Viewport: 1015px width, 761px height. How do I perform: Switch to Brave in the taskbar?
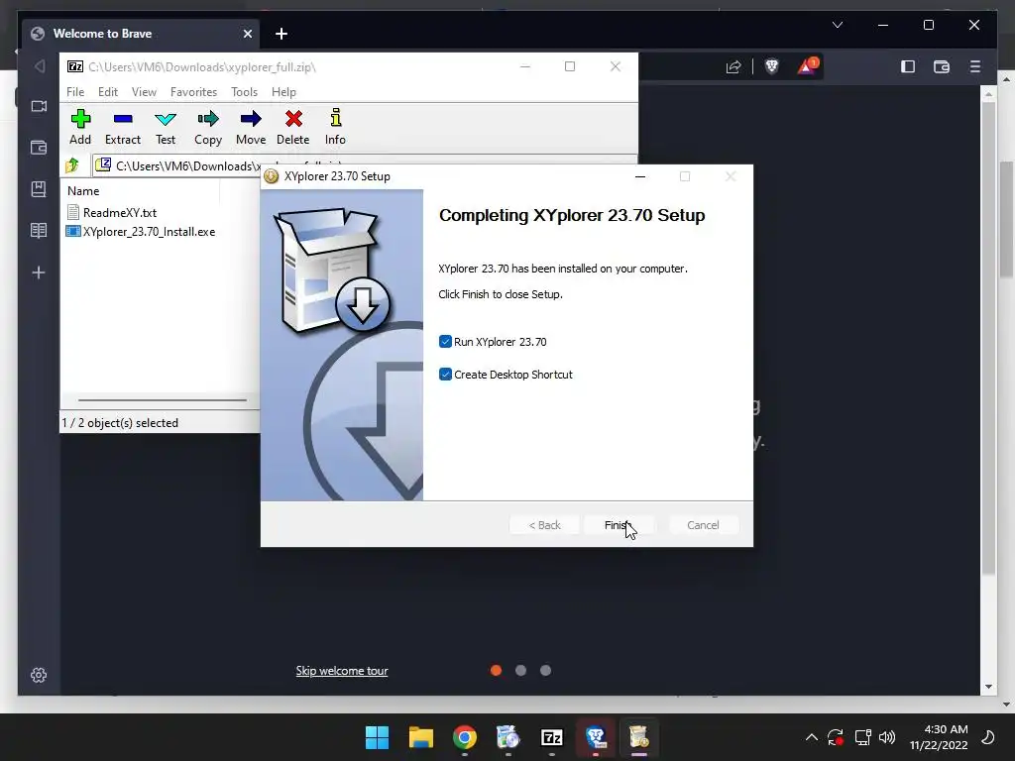pos(595,737)
